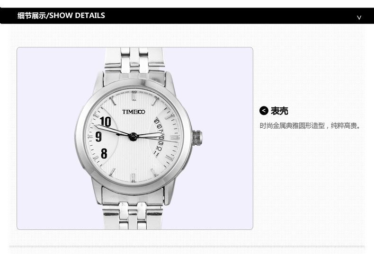374x254 pixels.
Task: Click the watch crown knob
Action: tap(197, 138)
